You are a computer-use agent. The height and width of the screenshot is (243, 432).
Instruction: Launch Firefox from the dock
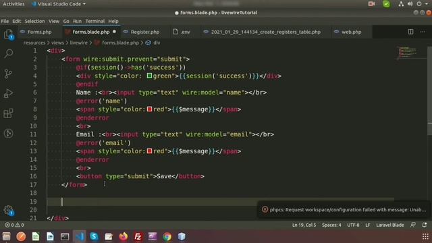(x=124, y=236)
